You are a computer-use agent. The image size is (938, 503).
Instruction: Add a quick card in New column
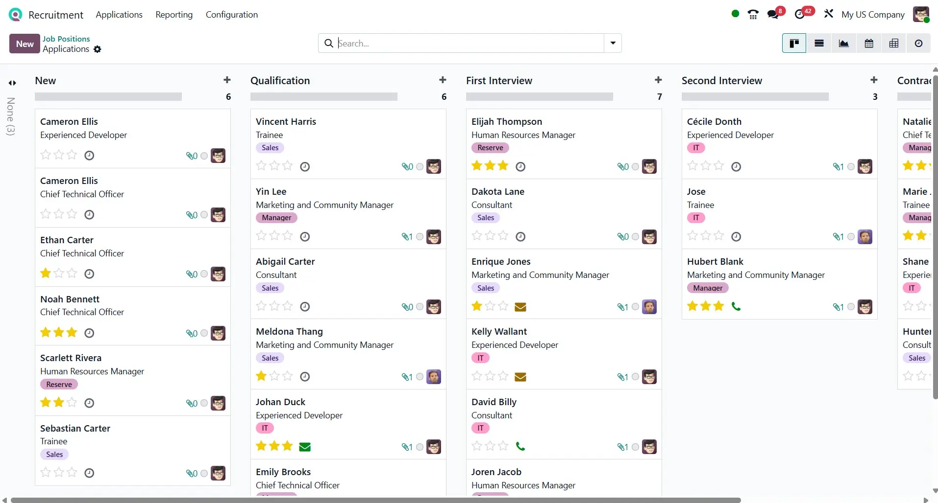click(227, 80)
